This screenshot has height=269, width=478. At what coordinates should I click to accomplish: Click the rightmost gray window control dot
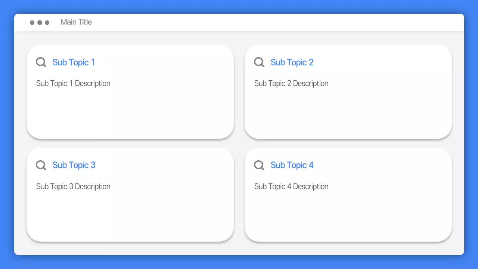coord(47,22)
